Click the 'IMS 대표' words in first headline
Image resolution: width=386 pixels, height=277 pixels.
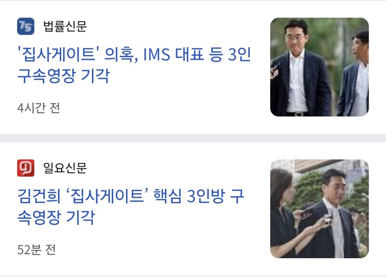coord(174,55)
